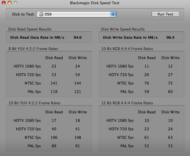This screenshot has width=190, height=156.
Task: Click PAL fps label in 12 Bit RGB panel
Action: [x=127, y=146]
